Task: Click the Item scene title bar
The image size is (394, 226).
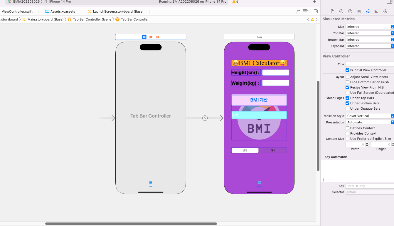Action: click(x=259, y=37)
